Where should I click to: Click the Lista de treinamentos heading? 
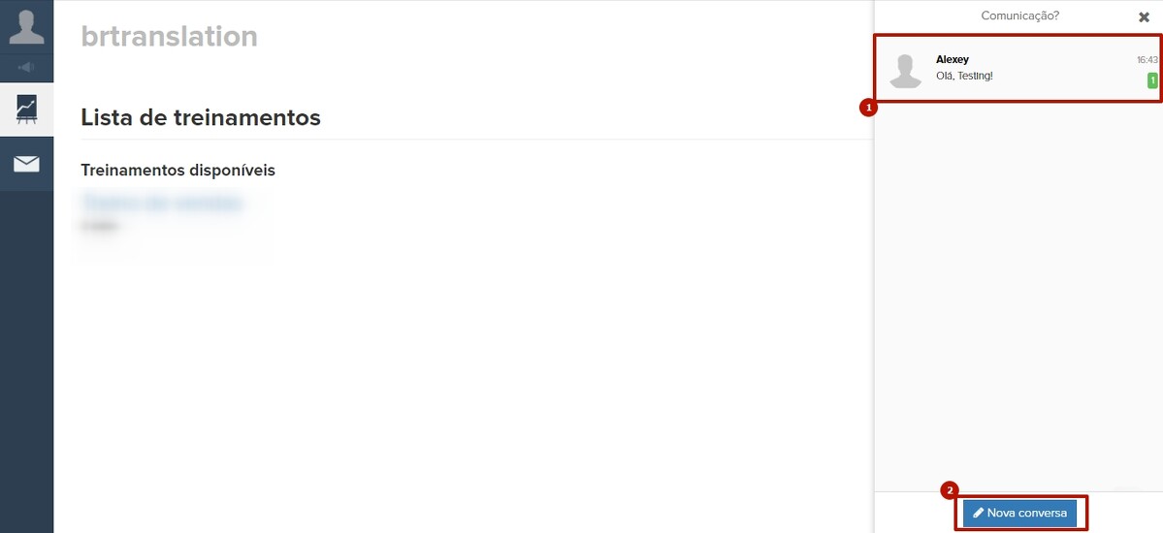200,117
